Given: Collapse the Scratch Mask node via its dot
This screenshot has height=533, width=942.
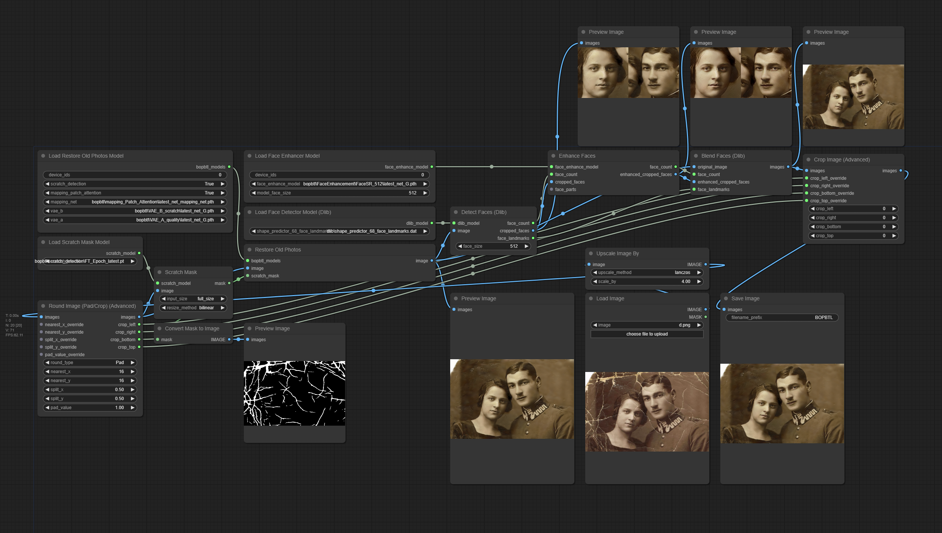Looking at the screenshot, I should 159,272.
